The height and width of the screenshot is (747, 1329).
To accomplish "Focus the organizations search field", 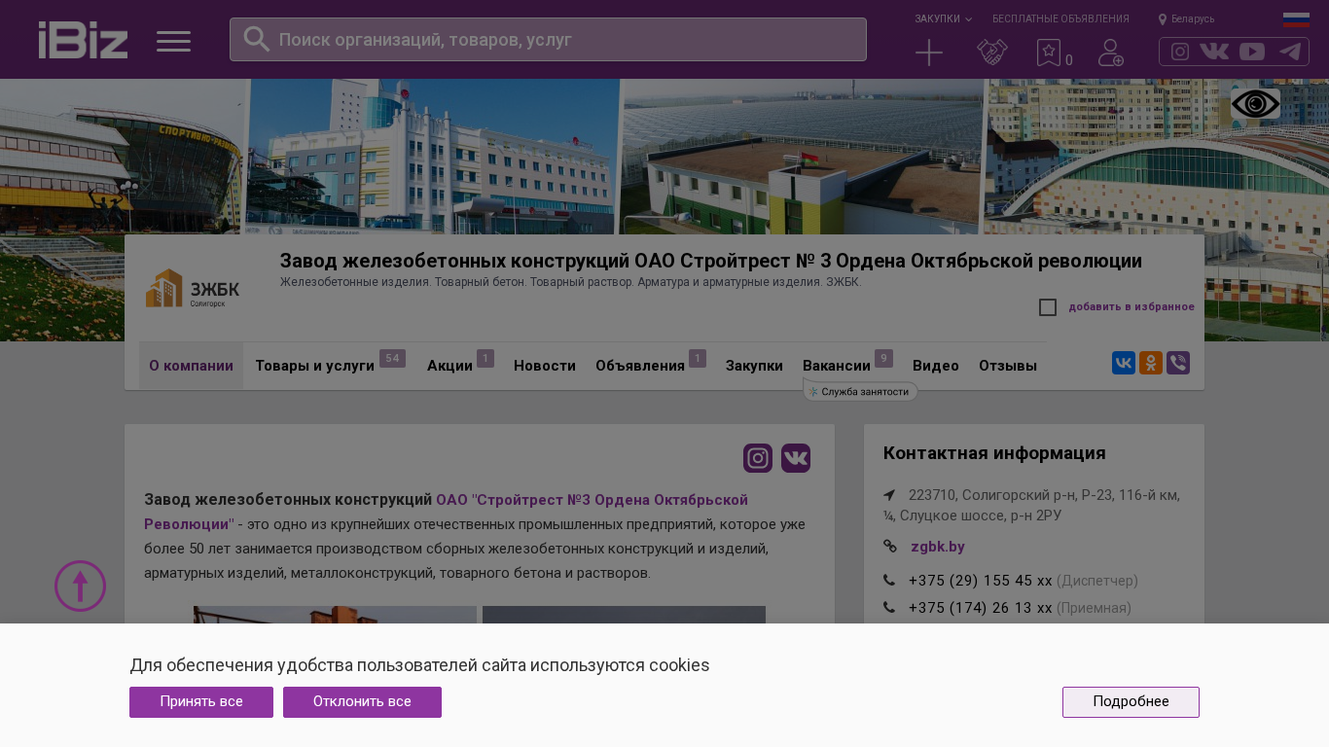I will [x=548, y=40].
